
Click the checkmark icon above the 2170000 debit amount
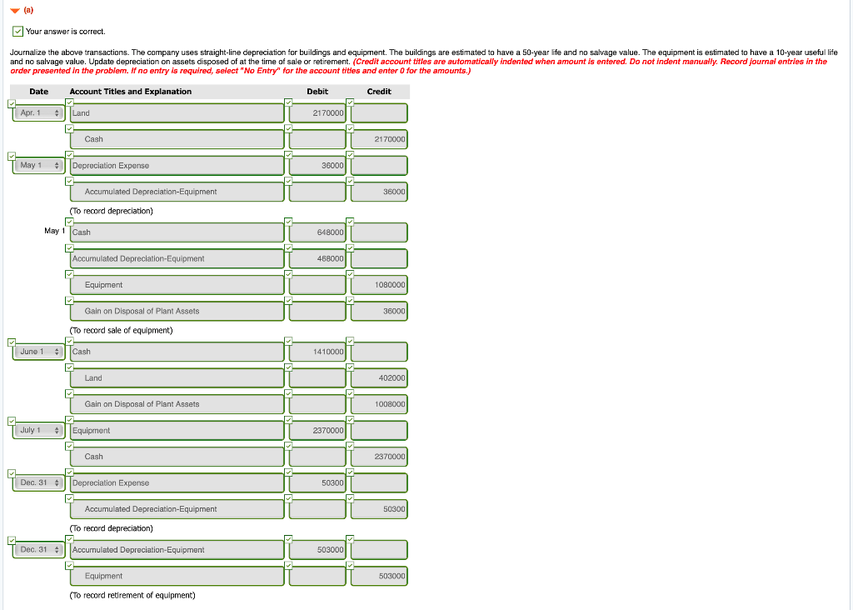click(x=288, y=102)
